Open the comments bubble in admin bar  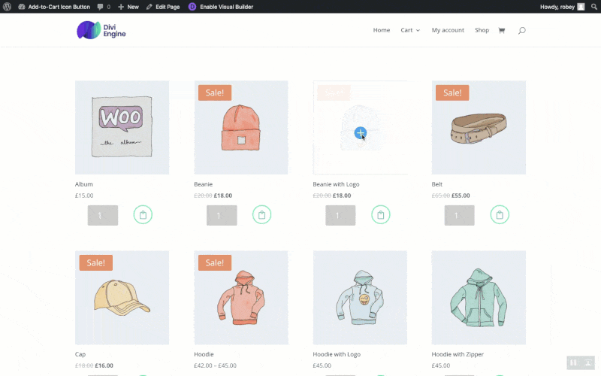(104, 7)
